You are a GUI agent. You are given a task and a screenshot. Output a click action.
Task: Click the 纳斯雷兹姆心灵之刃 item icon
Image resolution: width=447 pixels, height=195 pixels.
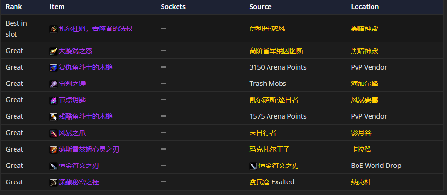point(53,150)
